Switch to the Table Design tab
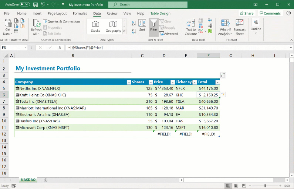Viewport: 294px width, 189px height. [x=160, y=13]
